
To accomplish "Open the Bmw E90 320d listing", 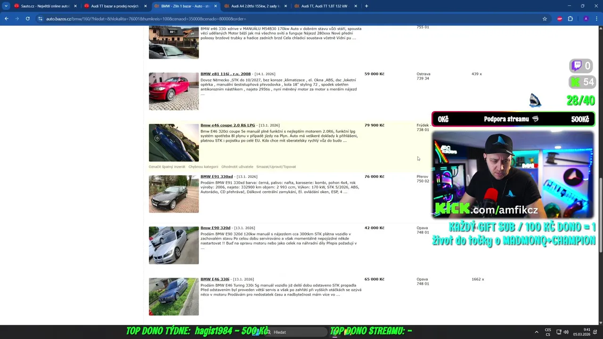I will click(215, 228).
